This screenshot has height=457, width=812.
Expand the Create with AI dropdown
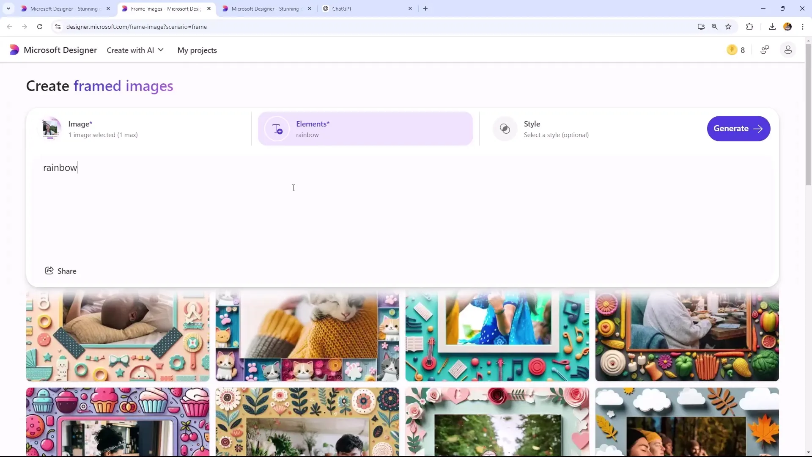(x=135, y=50)
